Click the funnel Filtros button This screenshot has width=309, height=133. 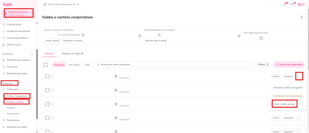coord(263,64)
